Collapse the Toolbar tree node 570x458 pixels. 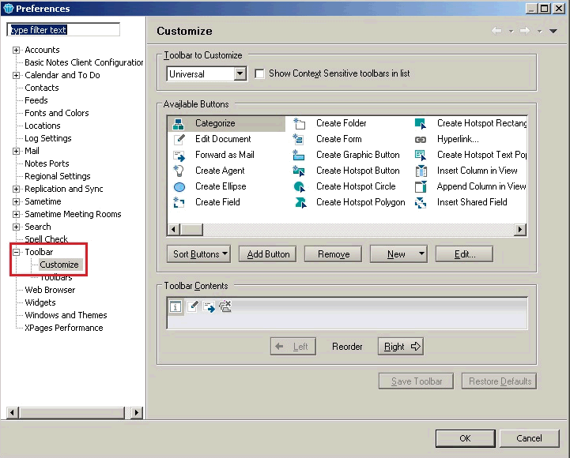coord(17,252)
